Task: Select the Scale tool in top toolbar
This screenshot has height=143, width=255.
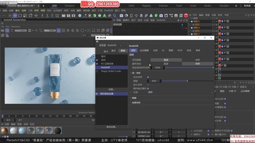Action: click(x=25, y=15)
